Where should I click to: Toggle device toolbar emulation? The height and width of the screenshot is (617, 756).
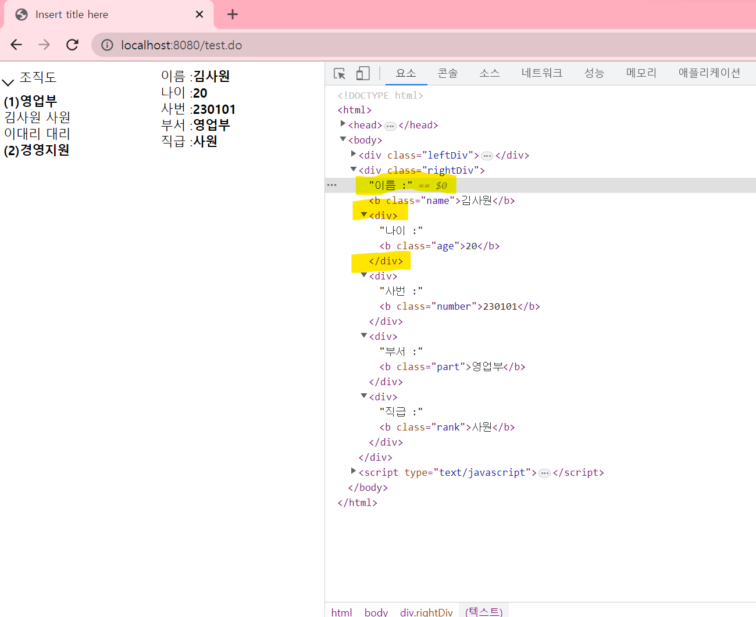pyautogui.click(x=363, y=73)
